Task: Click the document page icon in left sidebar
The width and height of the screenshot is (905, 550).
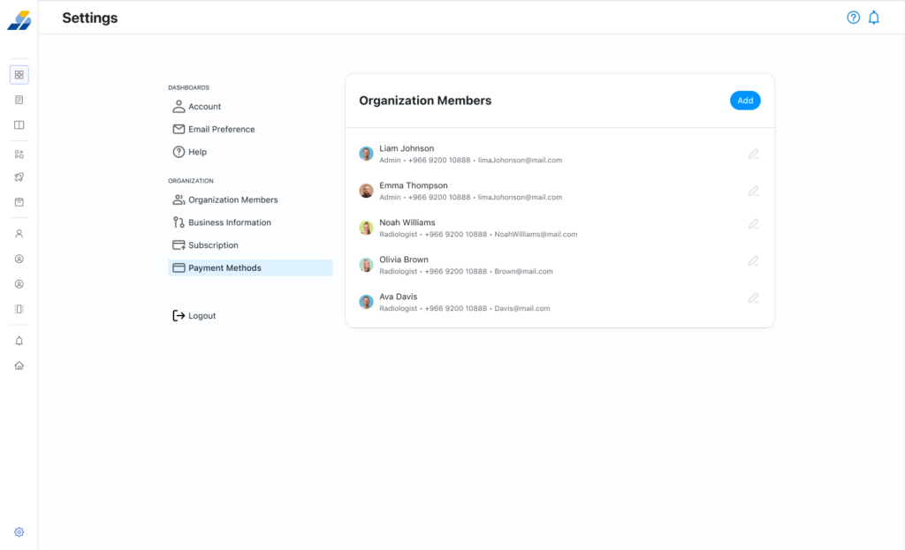Action: click(x=19, y=100)
